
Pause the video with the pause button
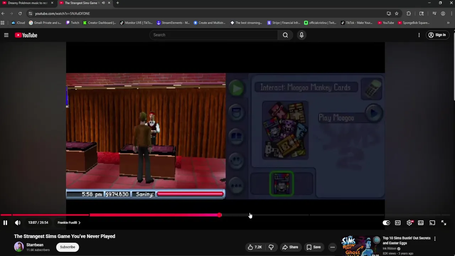[x=5, y=223]
